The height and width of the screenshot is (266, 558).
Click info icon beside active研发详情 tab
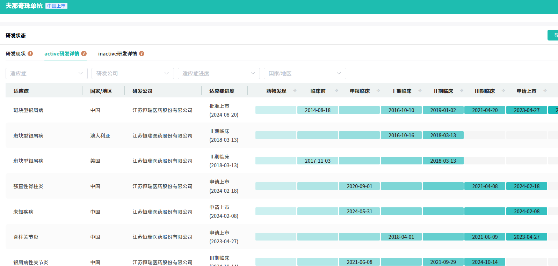click(84, 53)
